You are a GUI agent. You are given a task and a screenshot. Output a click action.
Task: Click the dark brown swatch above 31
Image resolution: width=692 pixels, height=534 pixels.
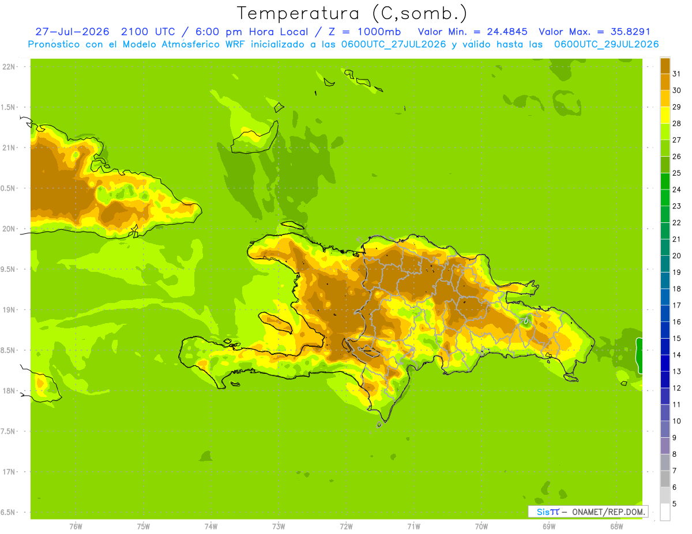click(x=665, y=65)
